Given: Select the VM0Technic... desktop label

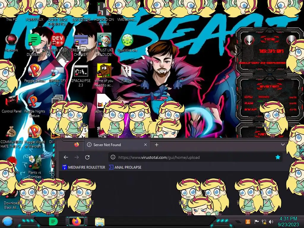Looking at the screenshot, I should click(x=127, y=19).
